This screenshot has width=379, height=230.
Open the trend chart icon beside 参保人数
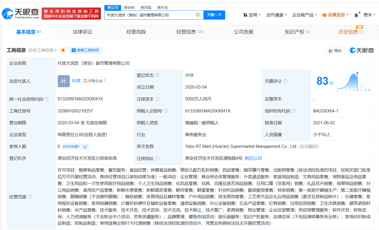point(85,147)
